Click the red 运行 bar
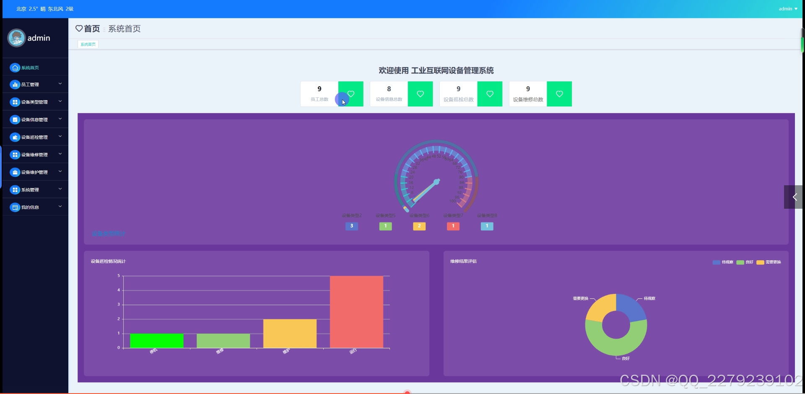 click(356, 312)
